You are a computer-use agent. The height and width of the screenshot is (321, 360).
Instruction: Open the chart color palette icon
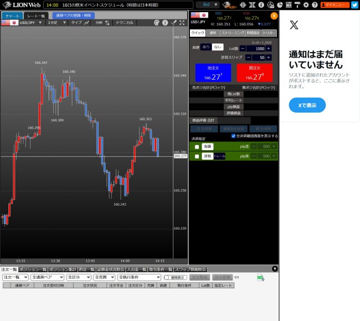[x=157, y=23]
